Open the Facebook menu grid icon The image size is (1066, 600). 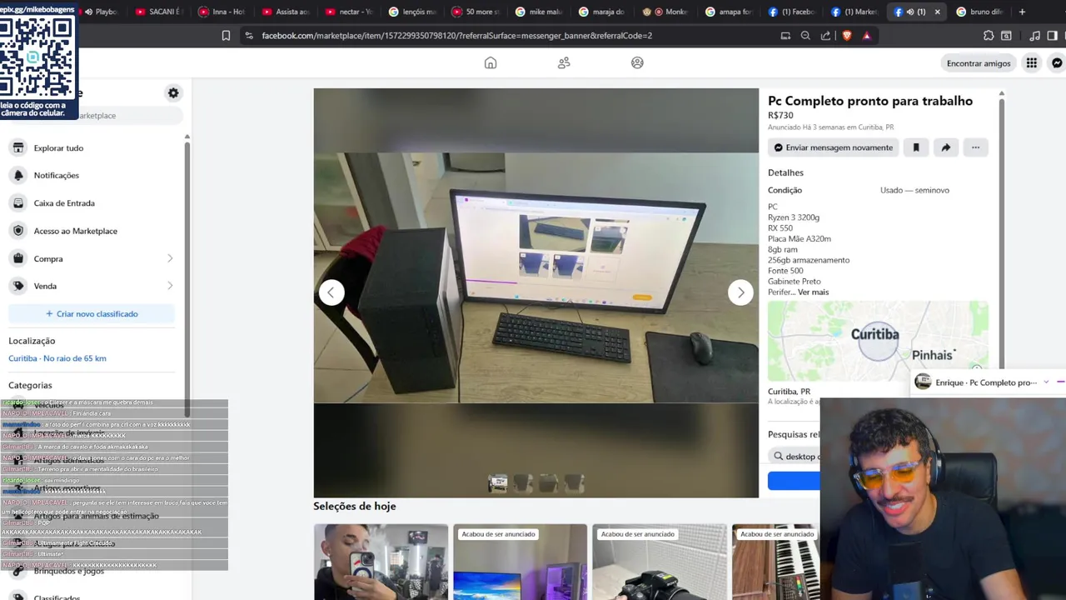(1031, 63)
